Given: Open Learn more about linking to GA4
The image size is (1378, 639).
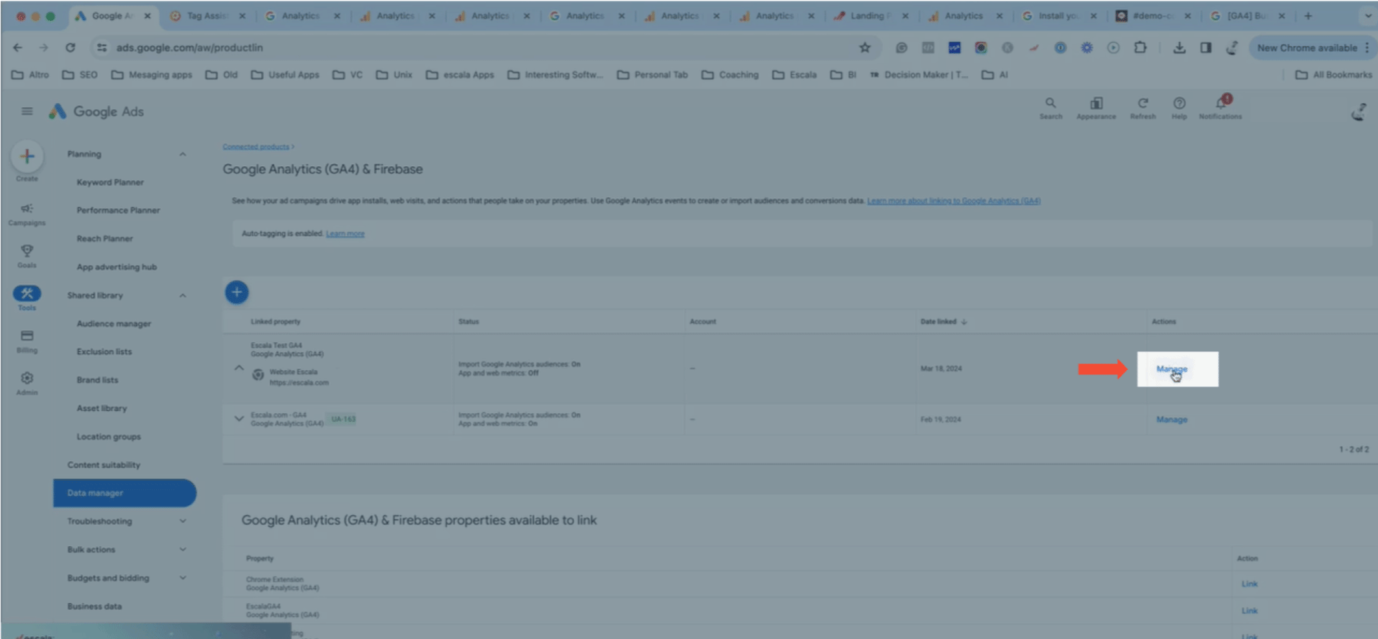Looking at the screenshot, I should click(953, 201).
